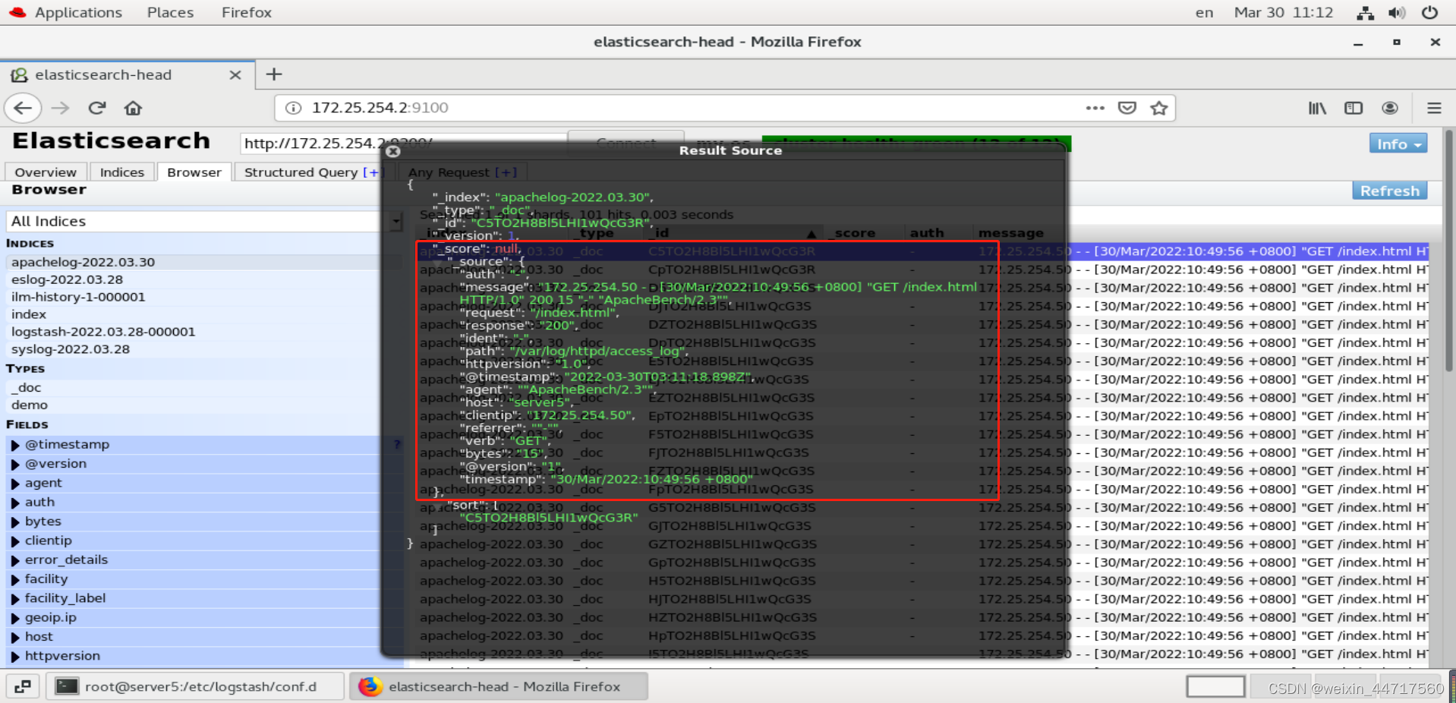The image size is (1456, 703).
Task: Switch to the Overview tab
Action: click(46, 172)
